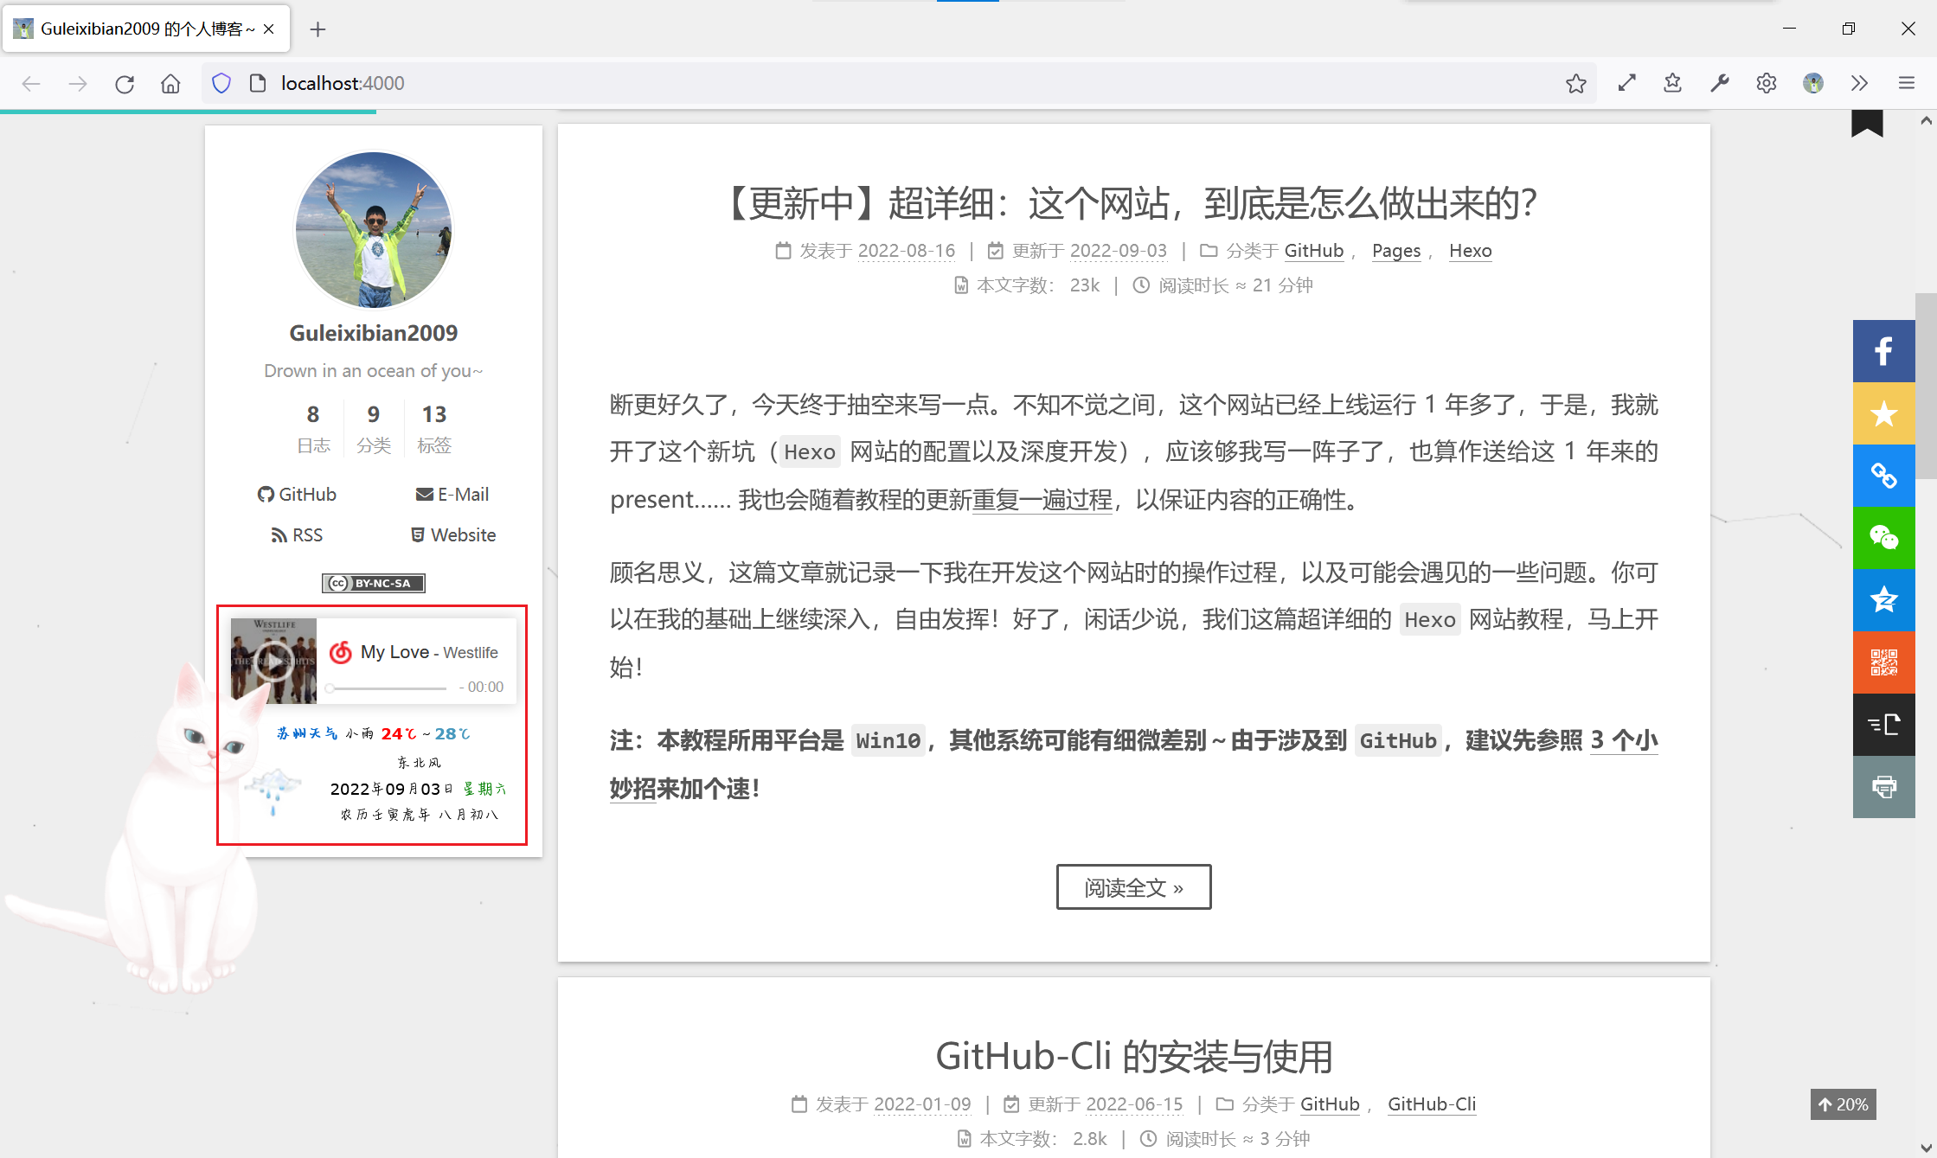Expand browser overflow chevrons menu
This screenshot has width=1937, height=1158.
[1859, 83]
